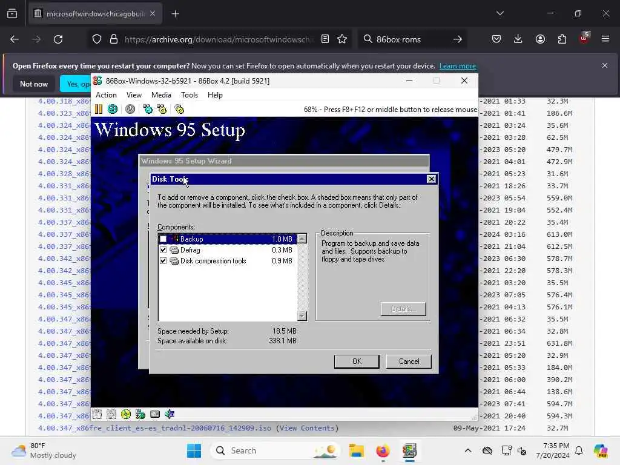Viewport: 620px width, 465px height.
Task: Switch to 86Box in the taskbar
Action: click(409, 450)
